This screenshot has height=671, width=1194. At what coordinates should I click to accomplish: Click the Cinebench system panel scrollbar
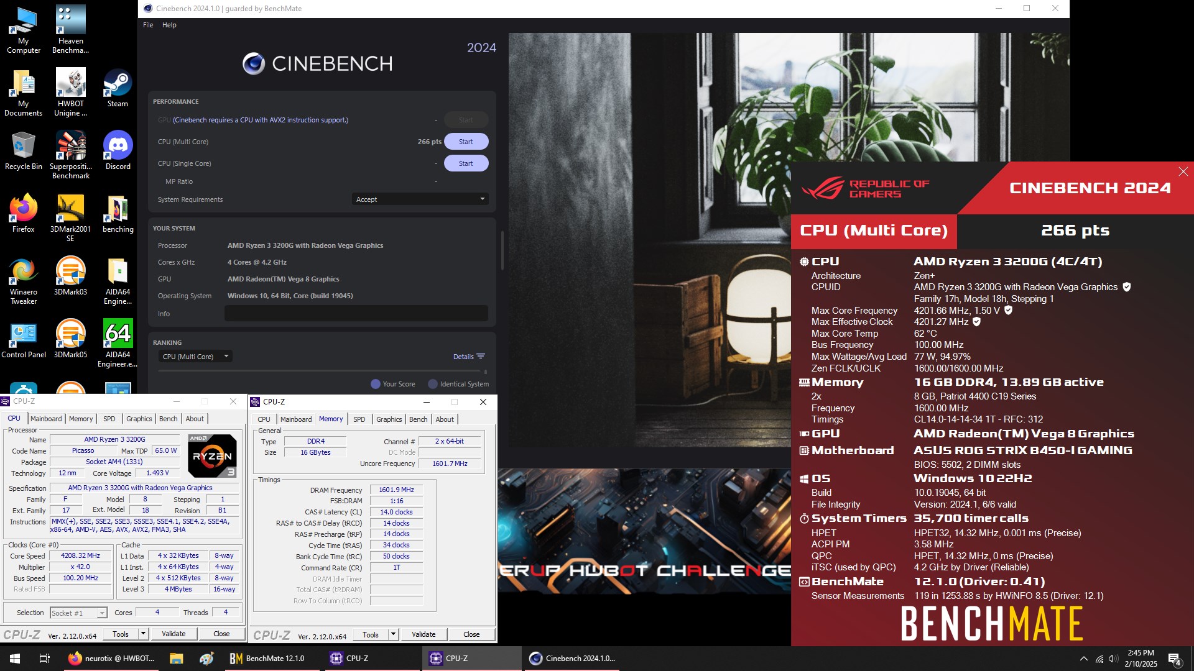click(x=502, y=250)
